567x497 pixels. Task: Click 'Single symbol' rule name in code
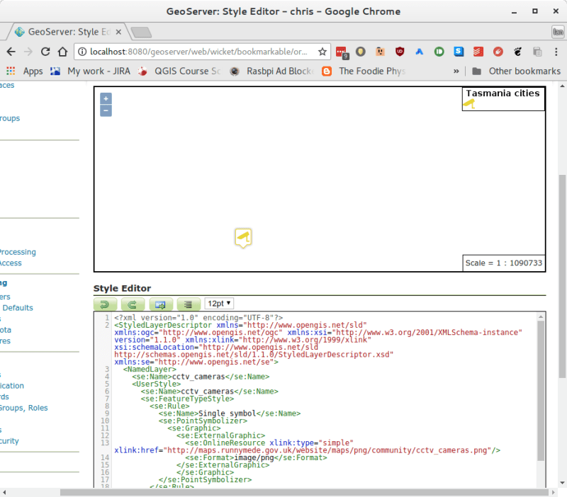tap(227, 413)
